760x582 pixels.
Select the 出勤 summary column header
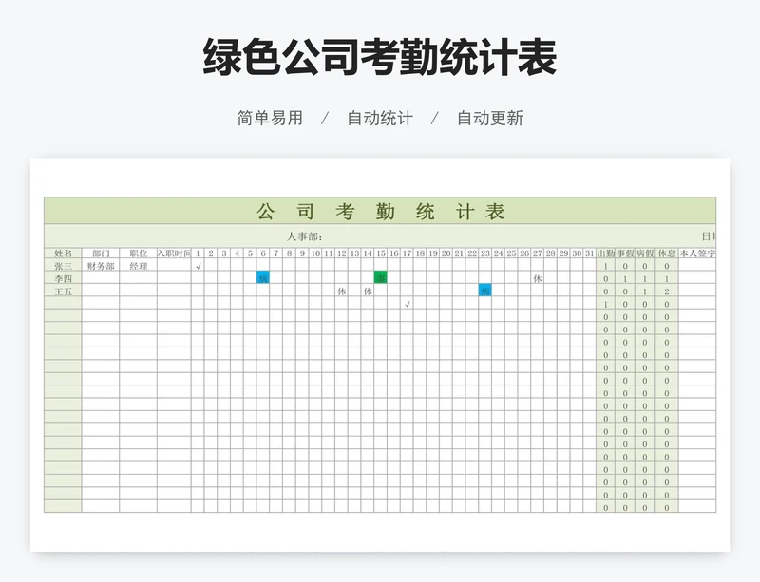(x=605, y=253)
